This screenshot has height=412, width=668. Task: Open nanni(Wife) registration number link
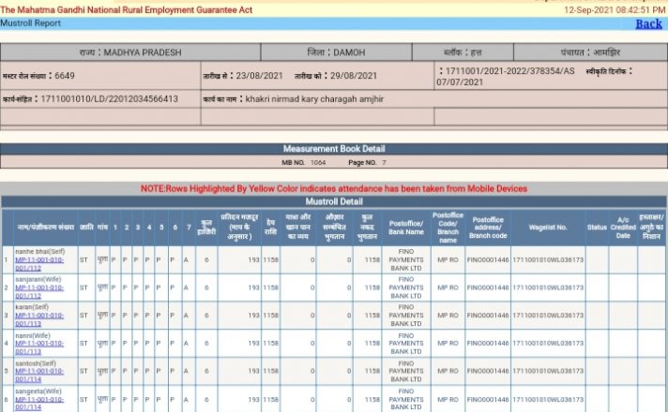click(39, 347)
